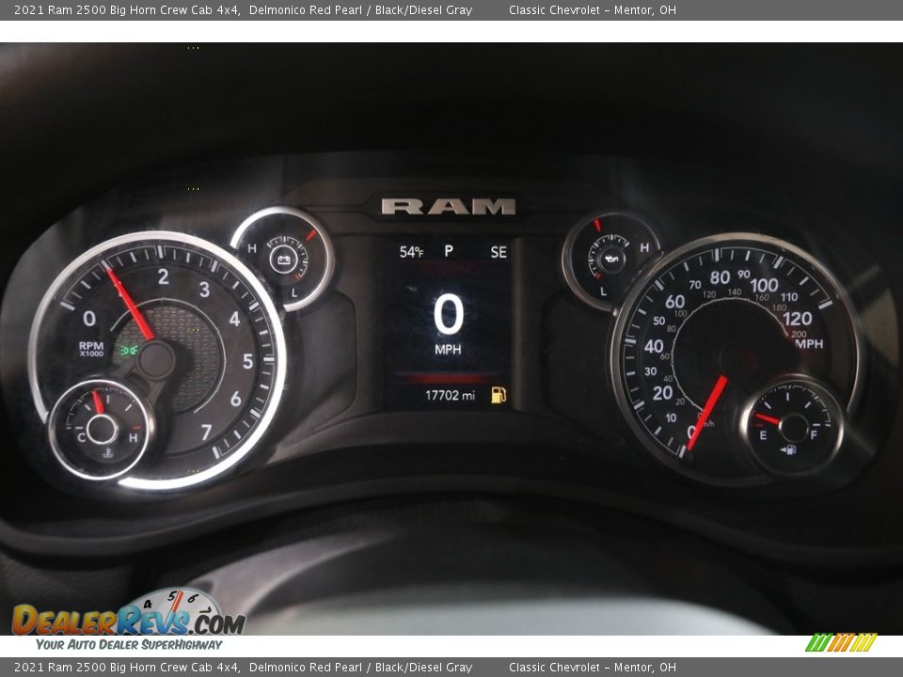903x677 pixels.
Task: Click the F marker on the fuel gauge
Action: pyautogui.click(x=814, y=434)
